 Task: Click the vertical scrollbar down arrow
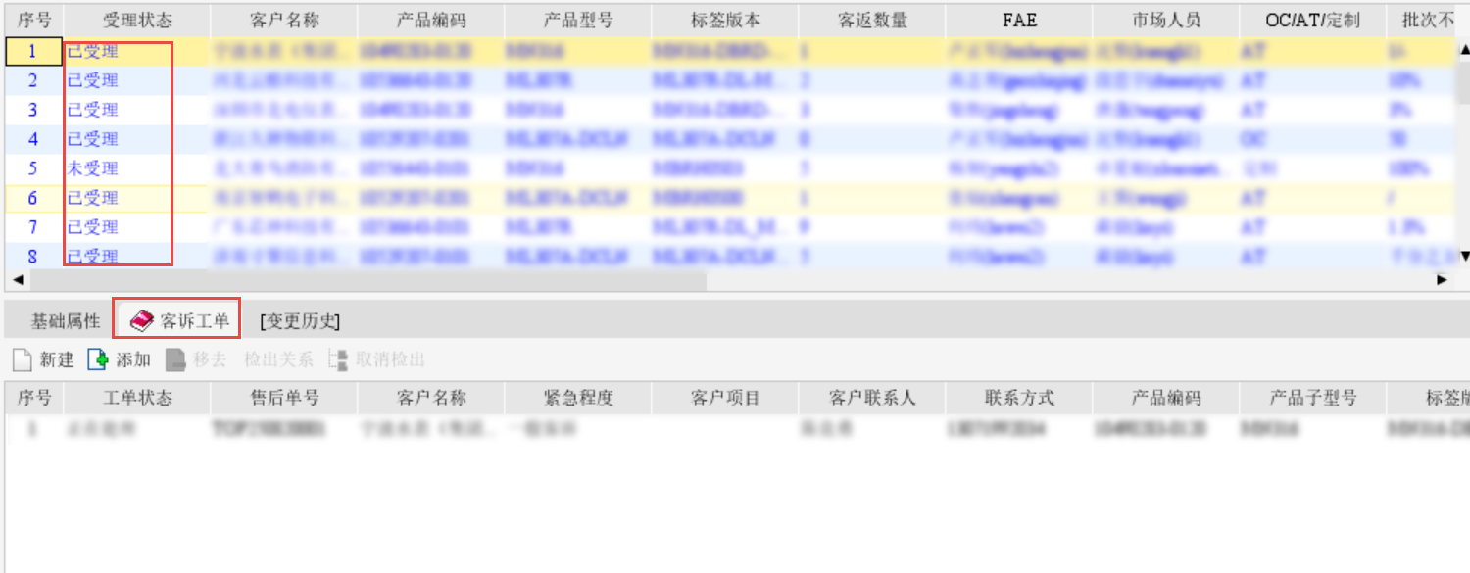click(x=1464, y=257)
